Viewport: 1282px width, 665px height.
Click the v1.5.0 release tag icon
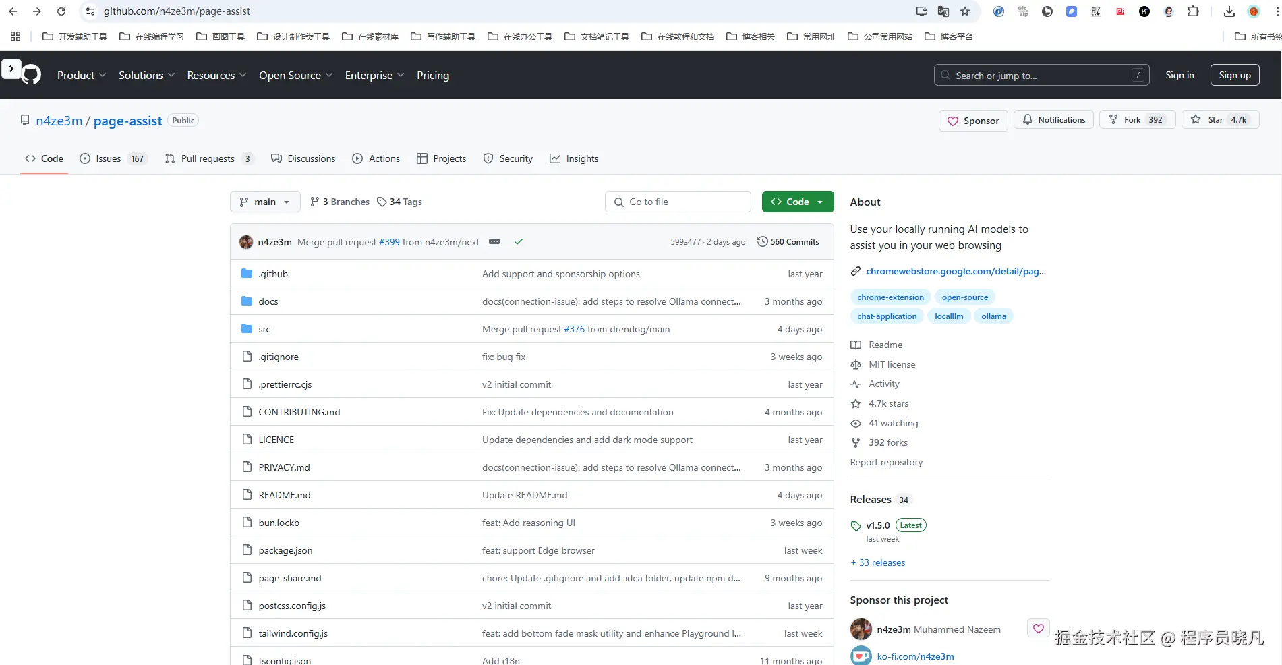(856, 526)
